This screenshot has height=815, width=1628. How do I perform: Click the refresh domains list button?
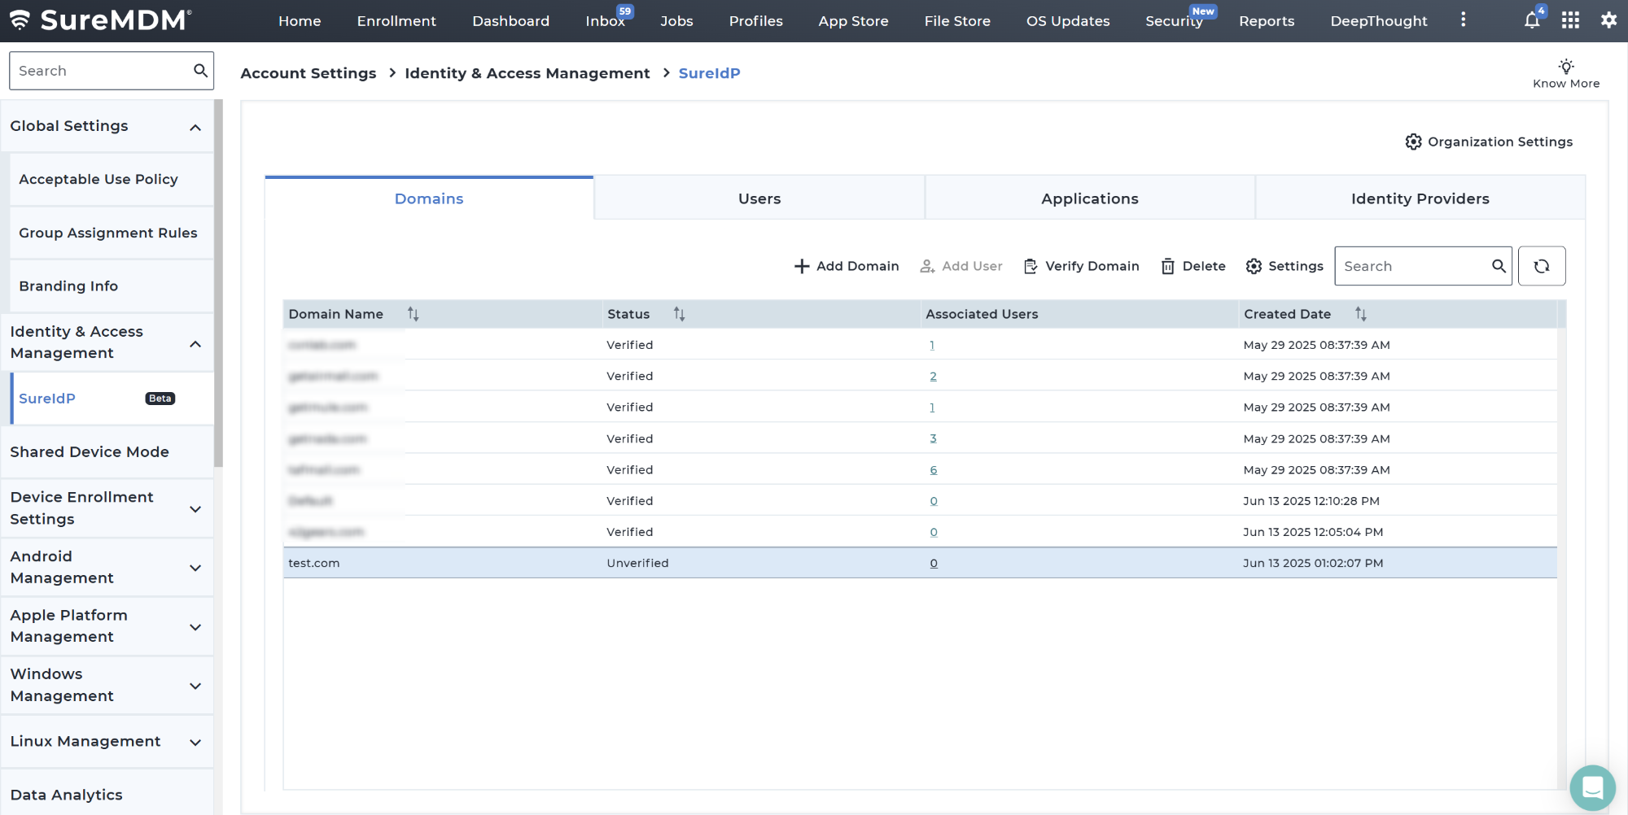[1541, 266]
